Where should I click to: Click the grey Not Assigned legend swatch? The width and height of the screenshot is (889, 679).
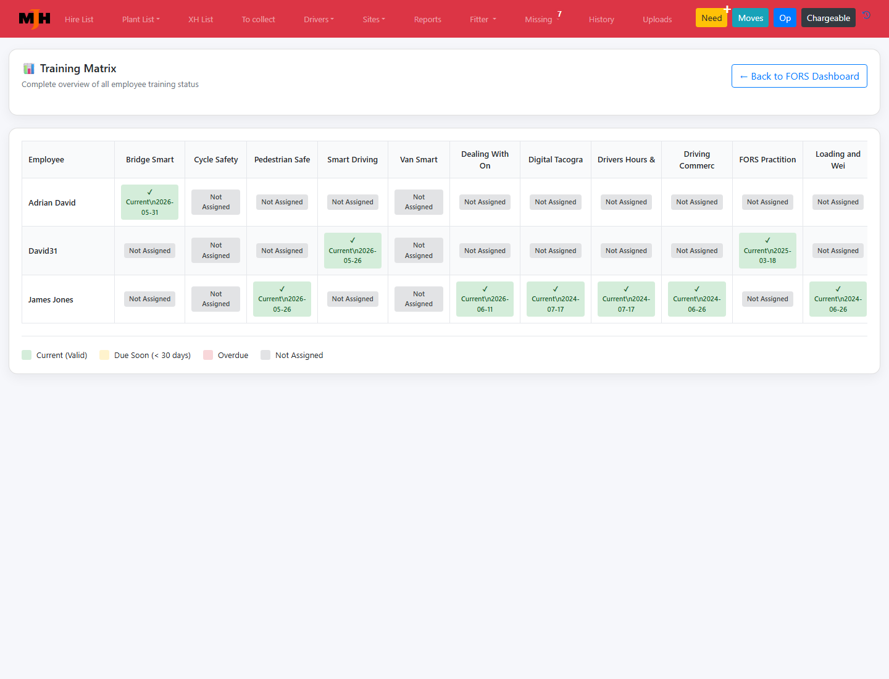[x=265, y=355]
